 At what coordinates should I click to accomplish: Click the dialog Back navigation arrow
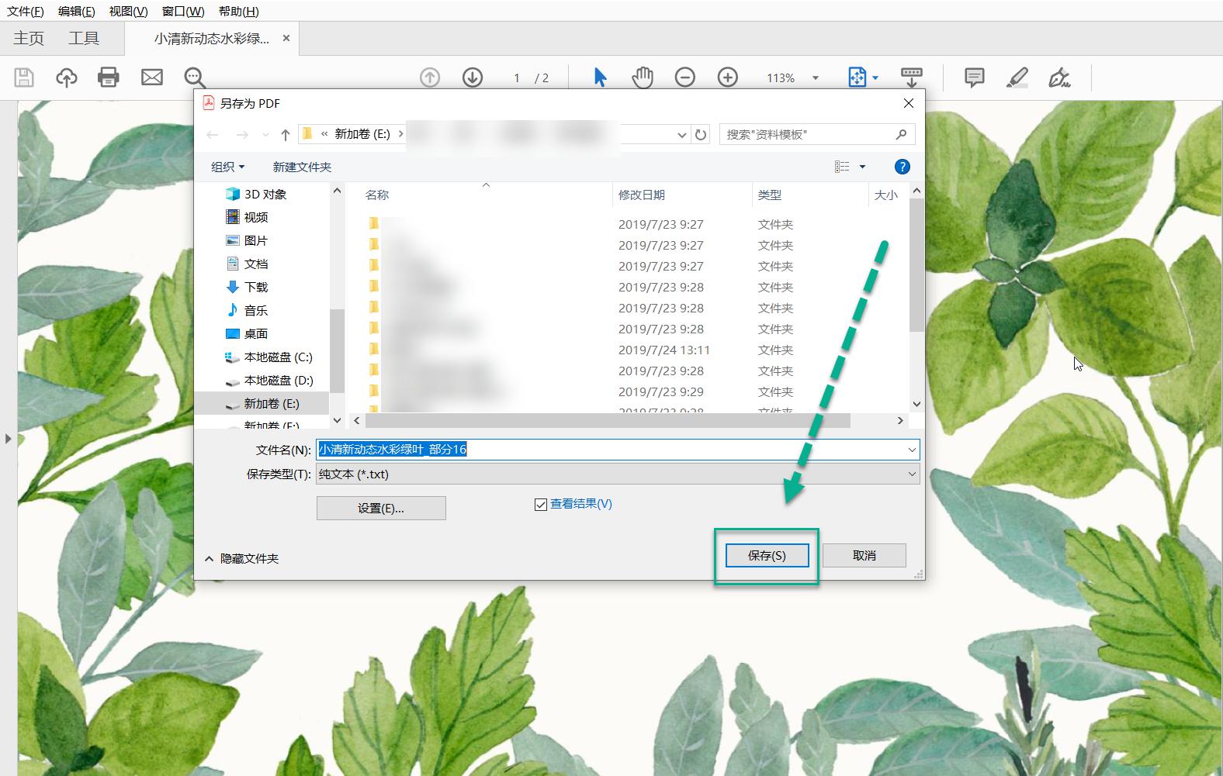coord(213,135)
